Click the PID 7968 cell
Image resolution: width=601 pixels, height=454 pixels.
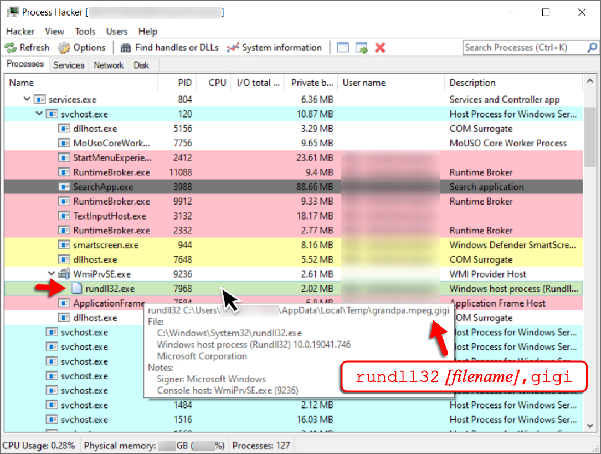pyautogui.click(x=182, y=289)
